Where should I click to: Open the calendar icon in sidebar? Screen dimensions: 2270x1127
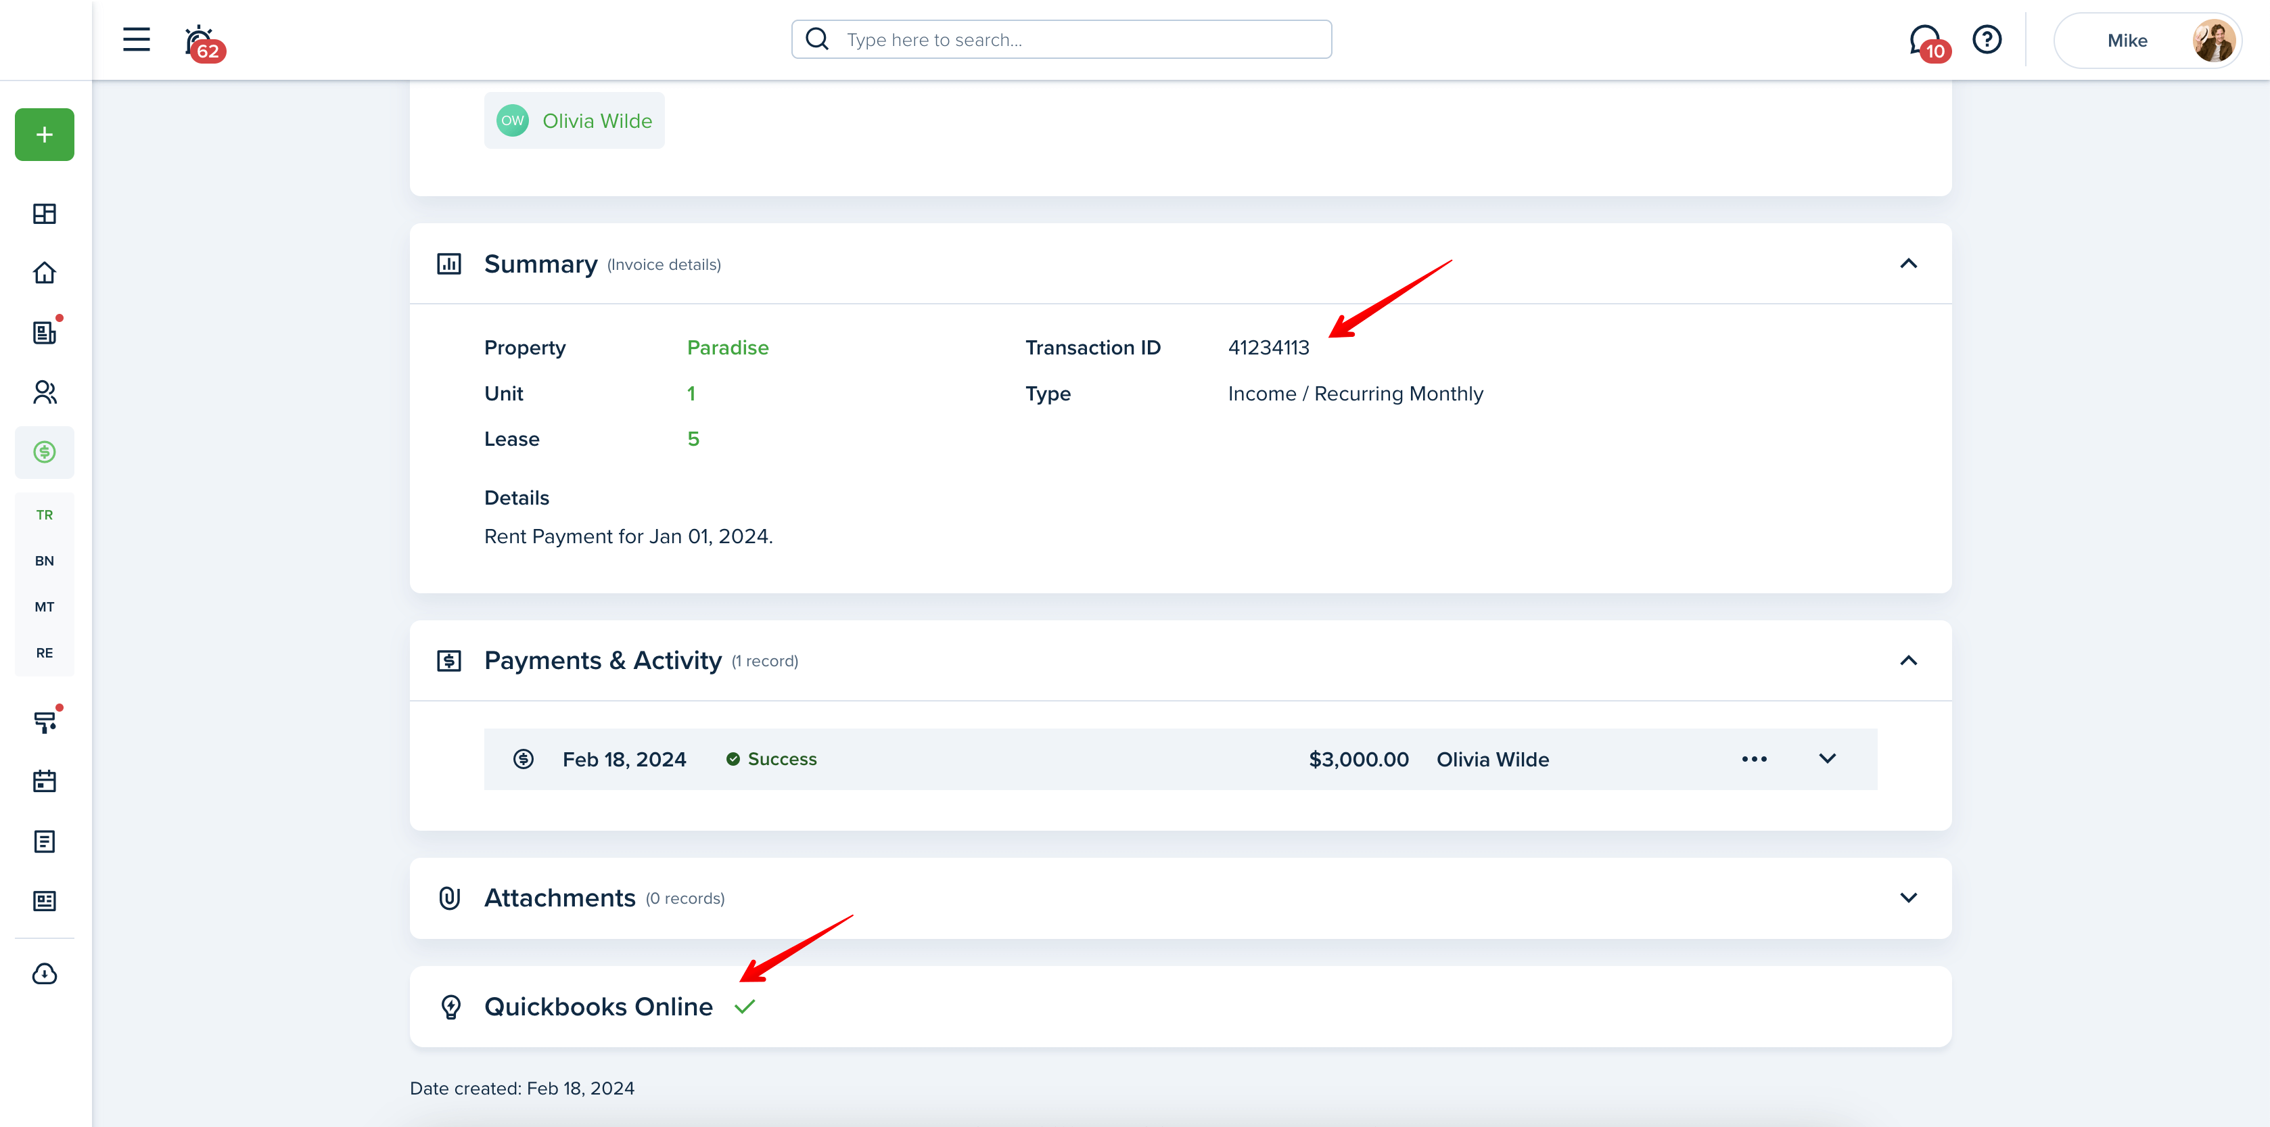[45, 781]
